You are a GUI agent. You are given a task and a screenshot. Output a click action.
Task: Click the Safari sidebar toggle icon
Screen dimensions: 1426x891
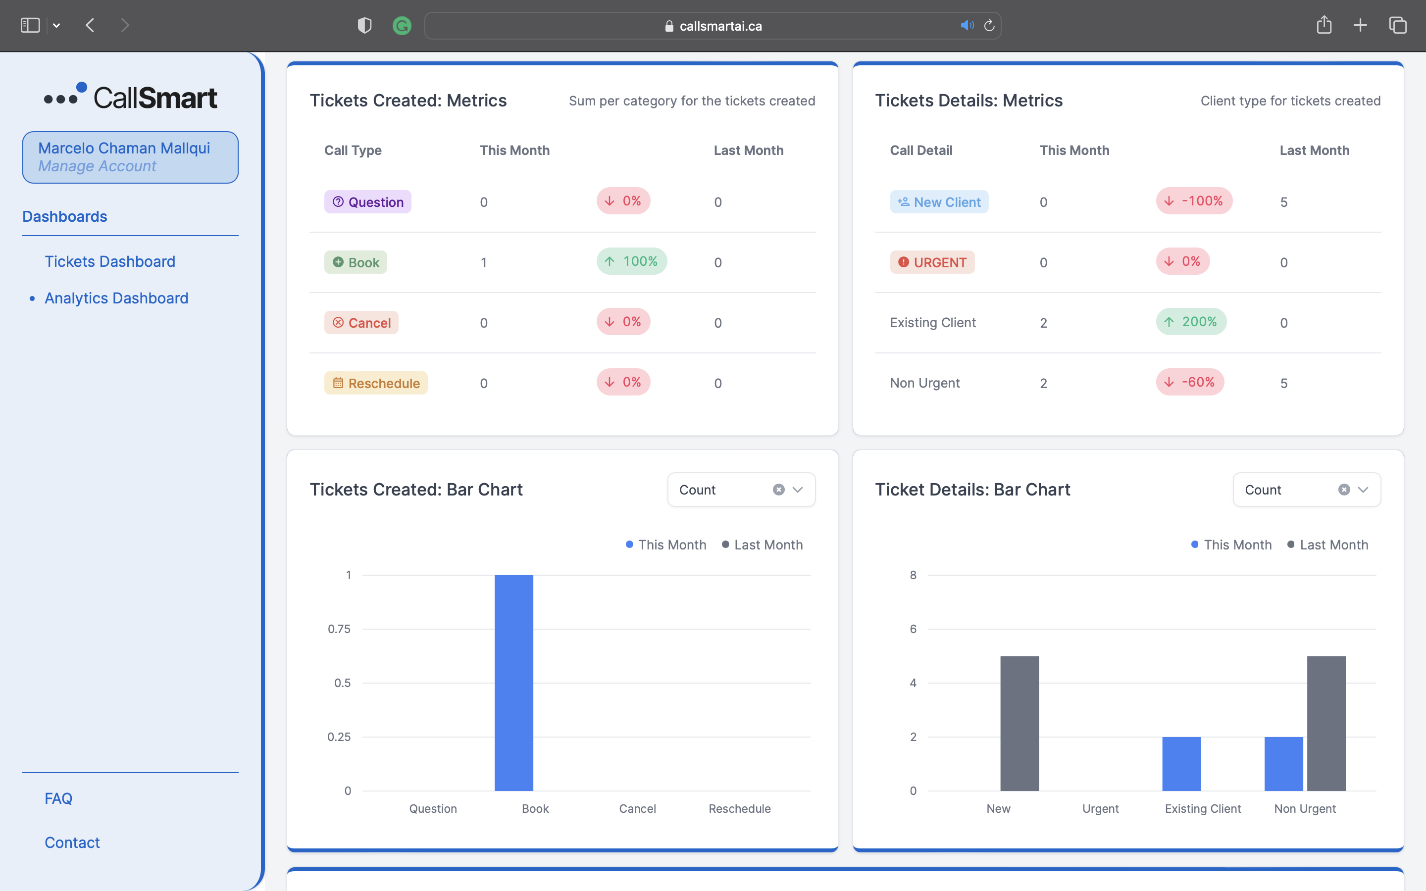coord(30,25)
